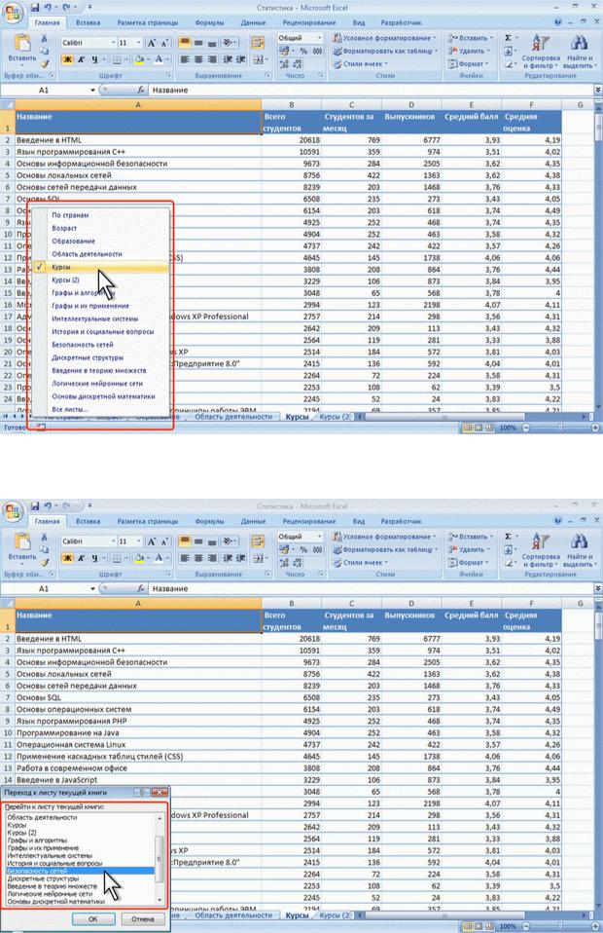Open number format Общий dropdown in popup-menu window

point(319,38)
